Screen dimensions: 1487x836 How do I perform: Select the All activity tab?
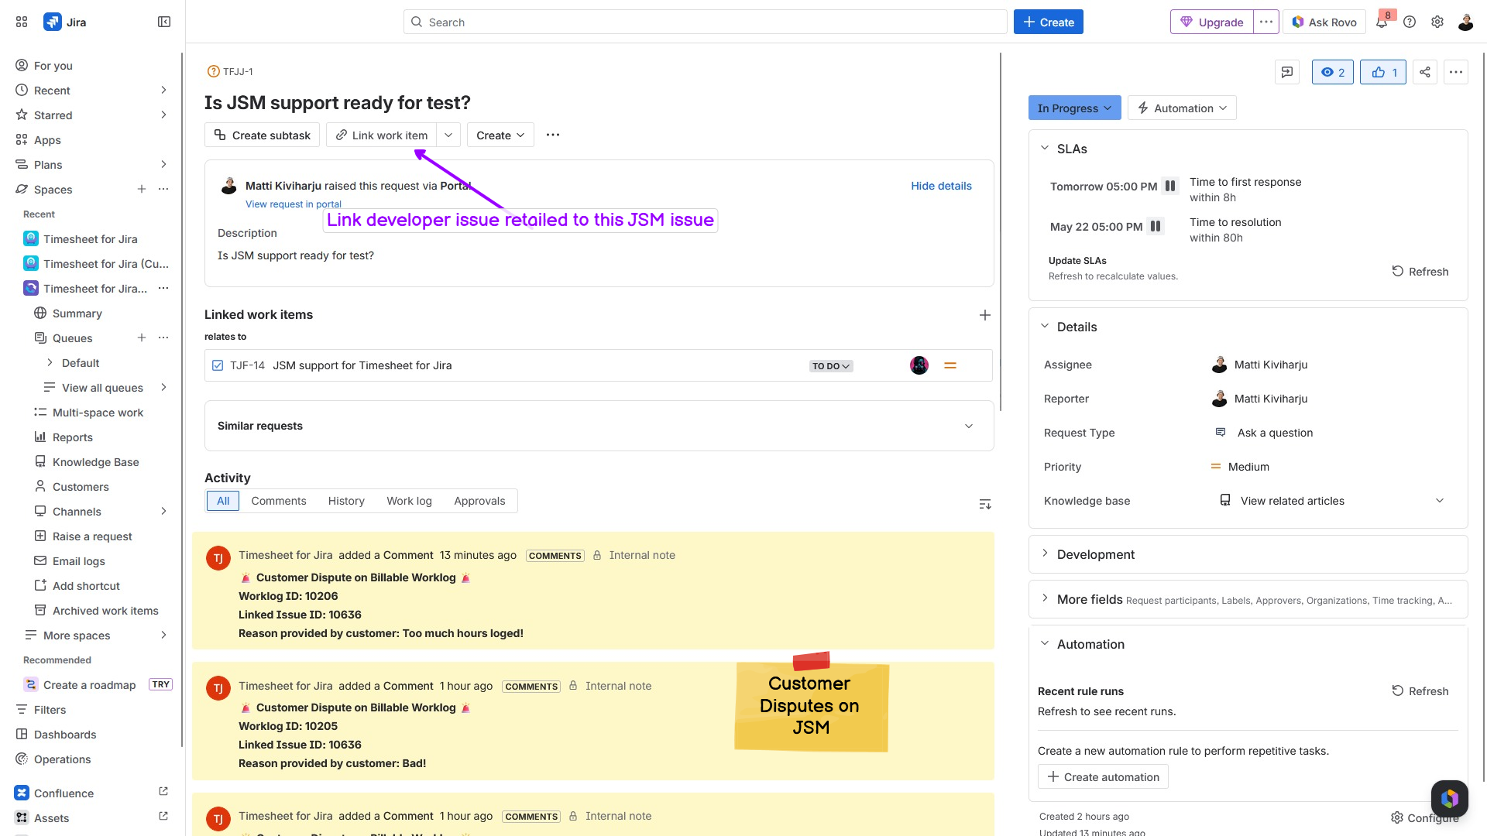coord(223,501)
